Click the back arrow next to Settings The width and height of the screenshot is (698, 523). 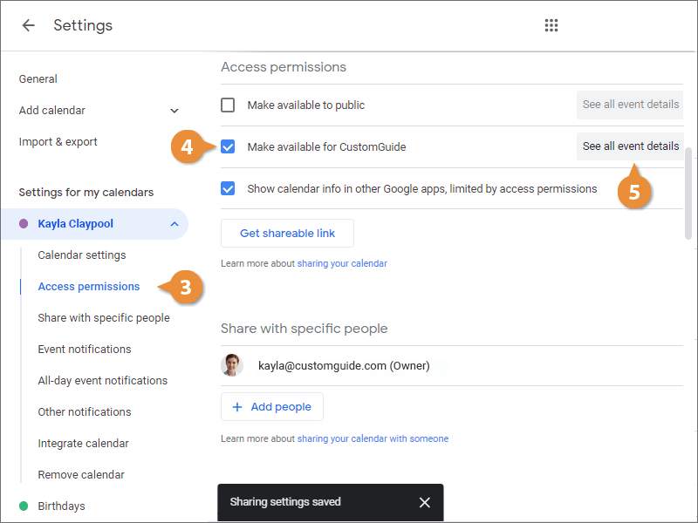[29, 25]
